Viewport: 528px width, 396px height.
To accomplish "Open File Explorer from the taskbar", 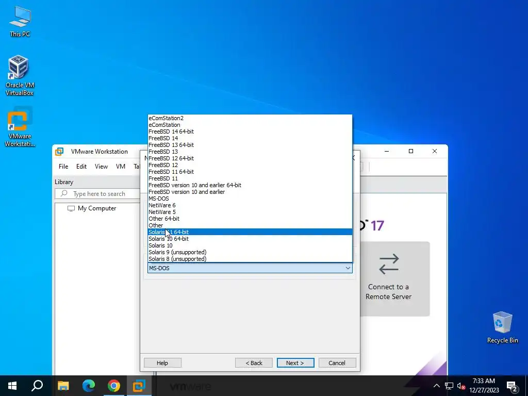I will [x=63, y=386].
